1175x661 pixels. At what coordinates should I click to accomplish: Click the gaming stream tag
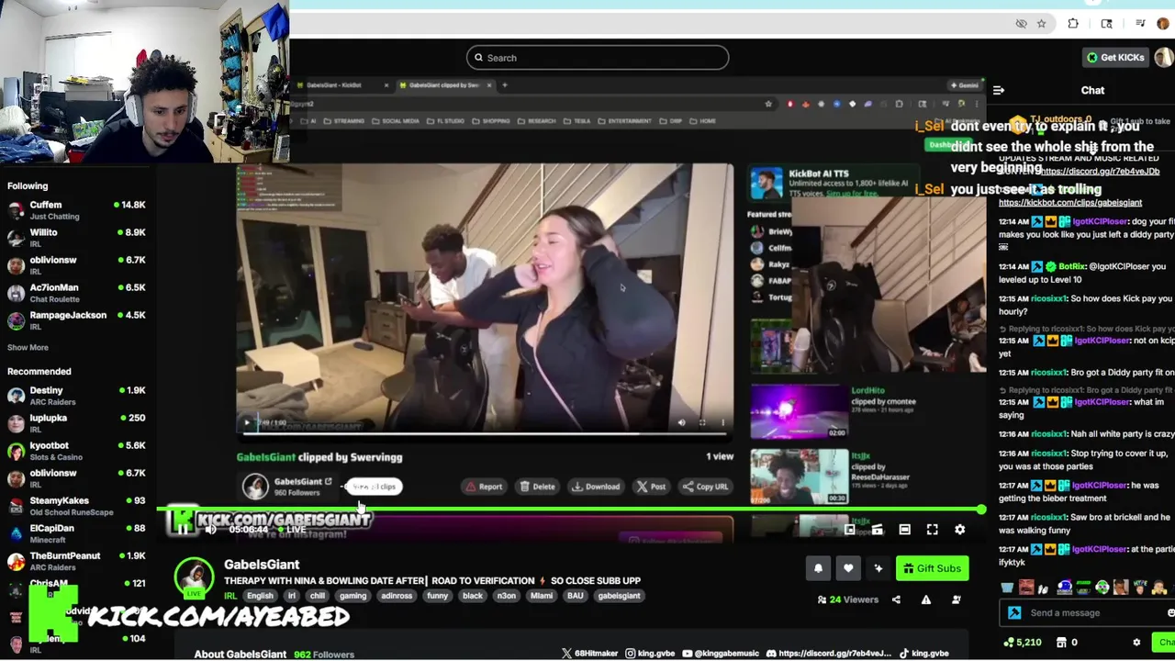[x=352, y=596]
